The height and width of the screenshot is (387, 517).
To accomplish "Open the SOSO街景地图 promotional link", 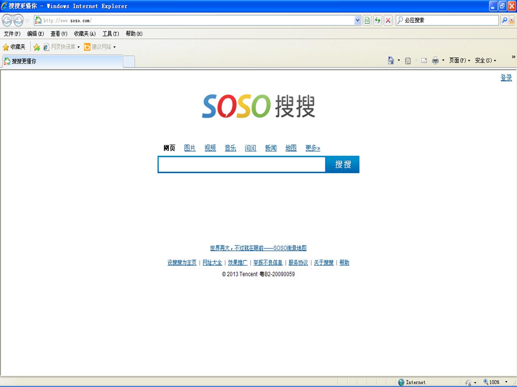I will (258, 248).
